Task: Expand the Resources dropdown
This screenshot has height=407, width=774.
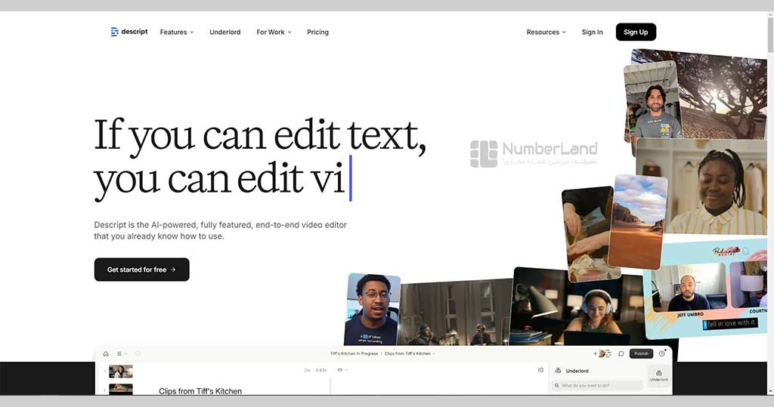Action: coord(546,32)
